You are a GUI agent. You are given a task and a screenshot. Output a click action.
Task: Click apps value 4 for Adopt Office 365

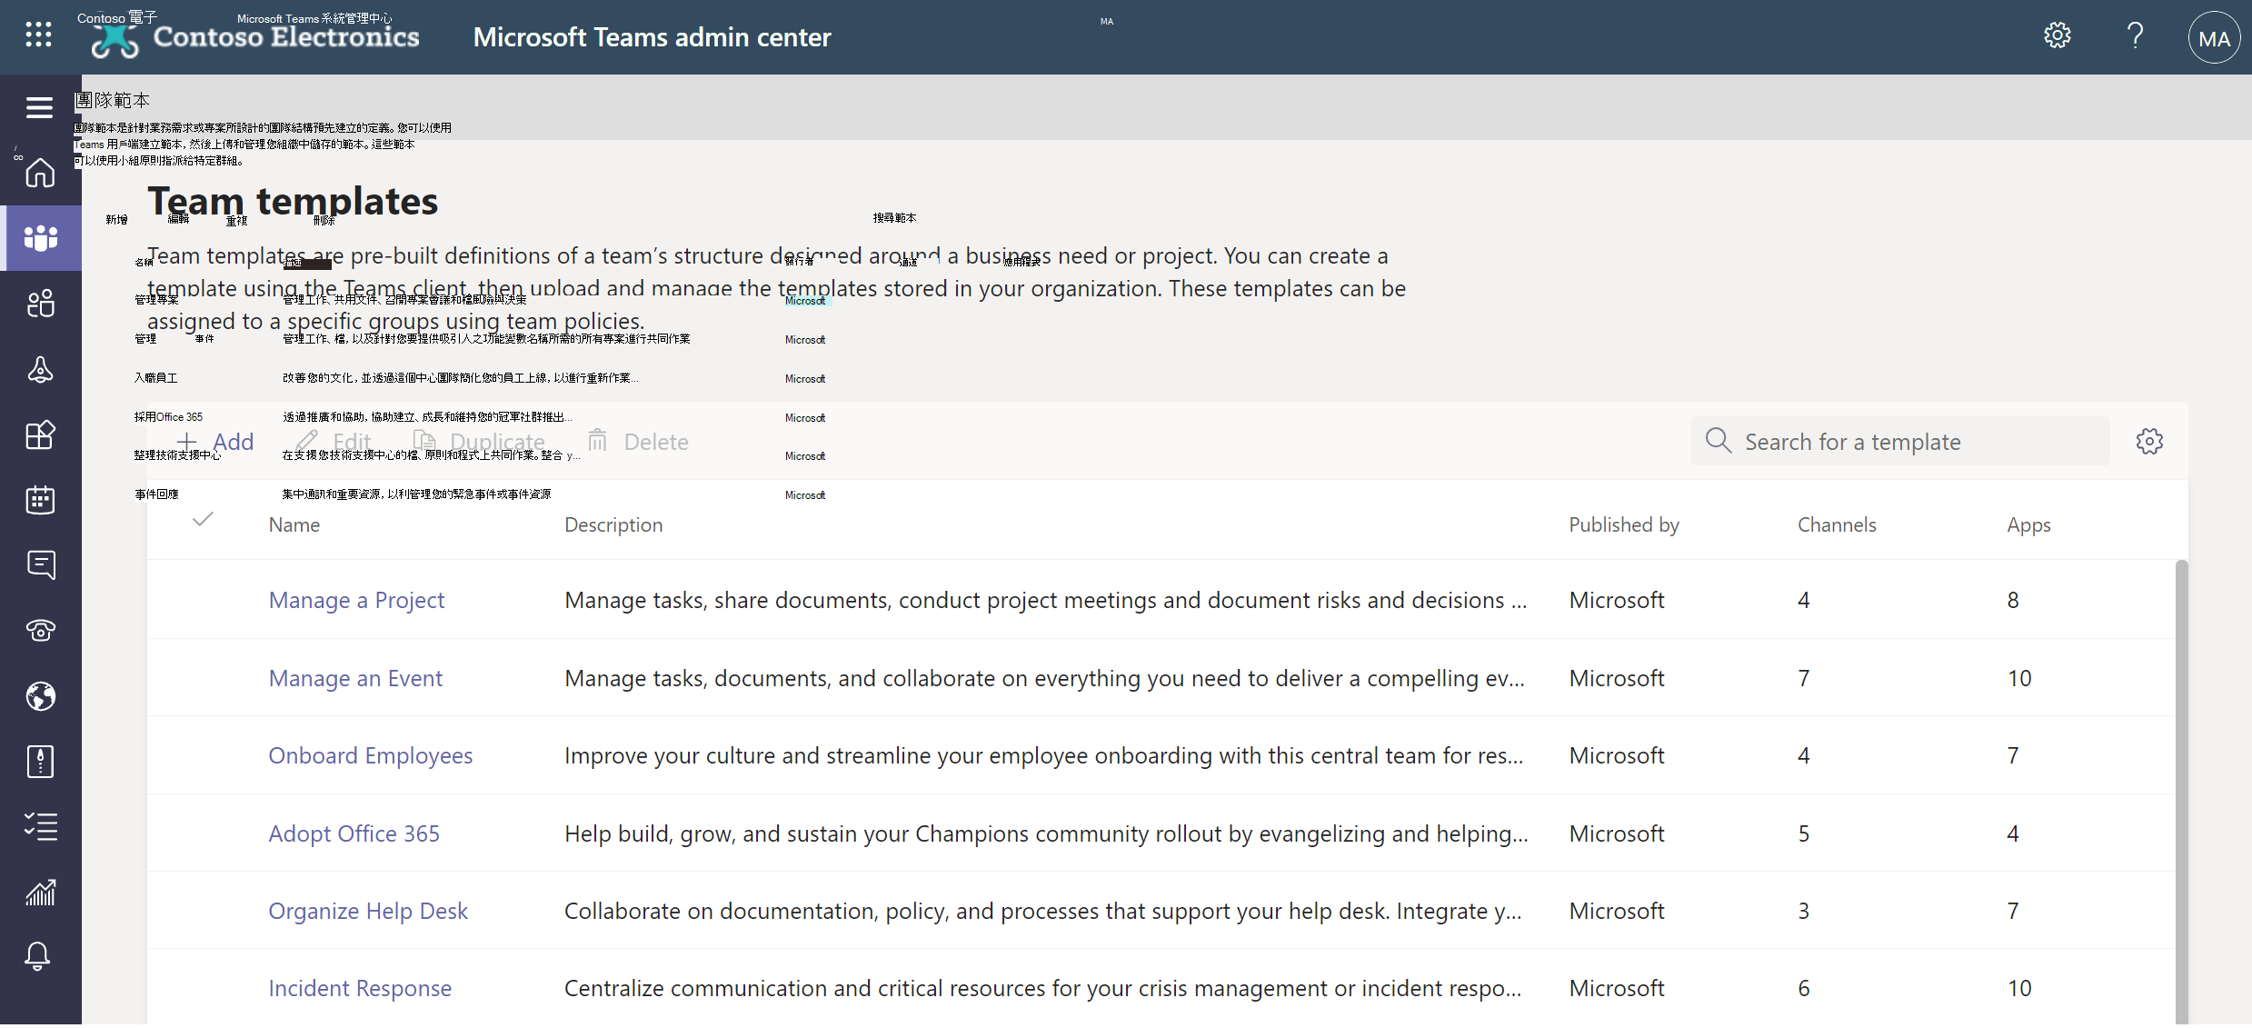[2013, 833]
